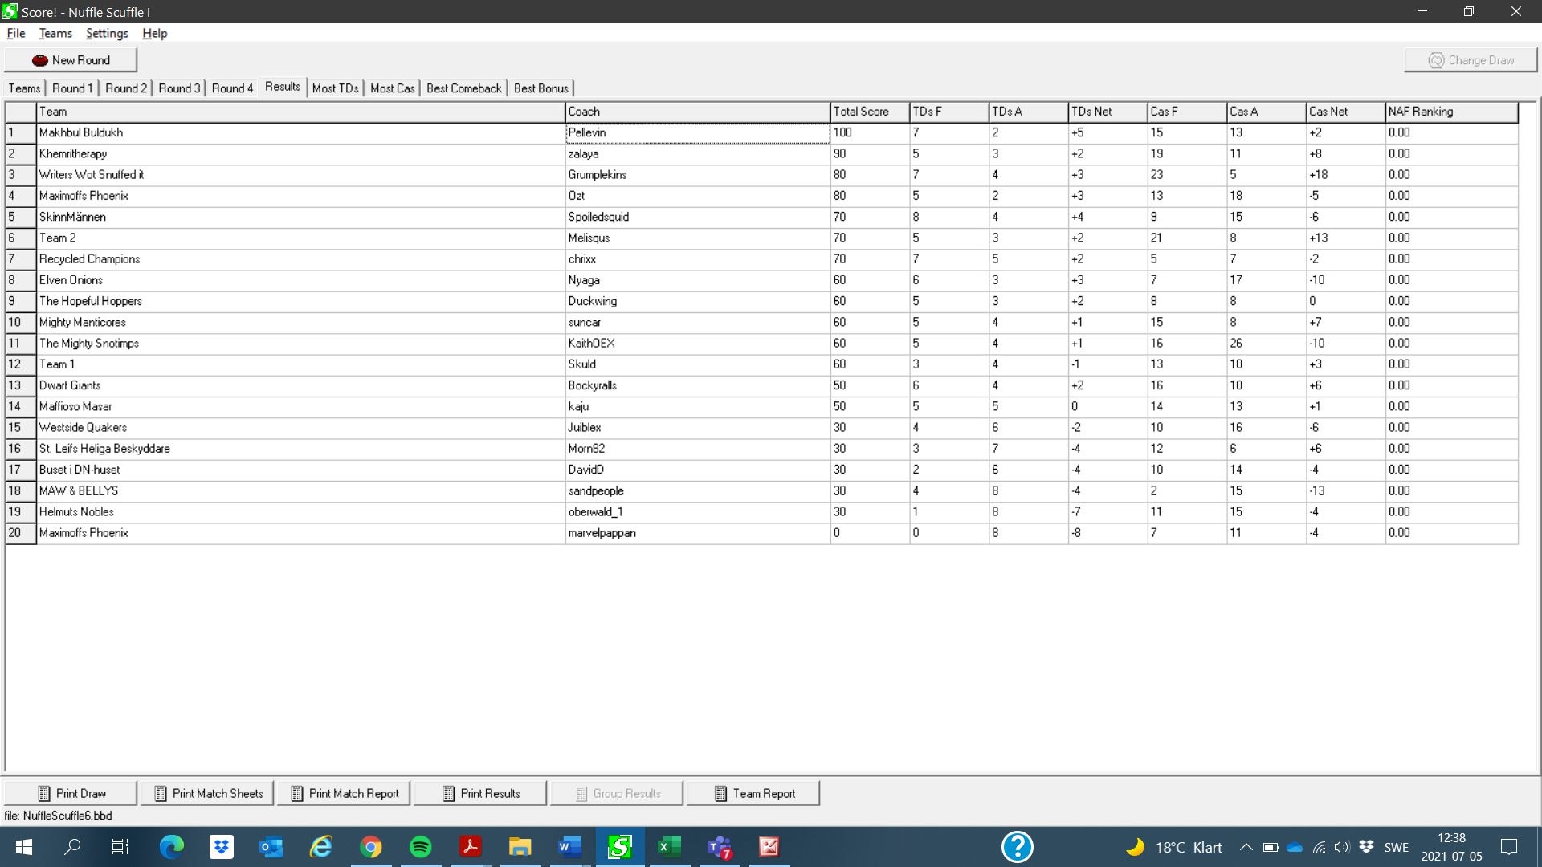Open the Best Comeback tab
The image size is (1542, 867).
[x=463, y=88]
